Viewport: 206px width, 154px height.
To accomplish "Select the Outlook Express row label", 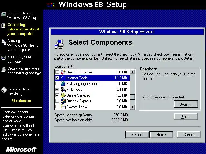I will click(79, 101).
